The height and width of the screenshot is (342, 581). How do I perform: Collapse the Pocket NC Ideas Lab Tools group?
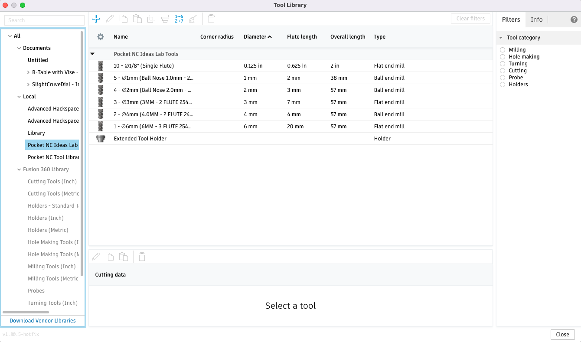(x=92, y=54)
